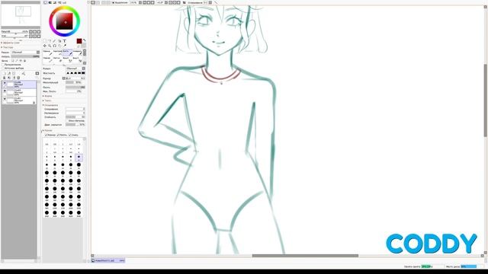Select the top layer in the layer list
Viewport: 488px width, 274px height.
[19, 84]
